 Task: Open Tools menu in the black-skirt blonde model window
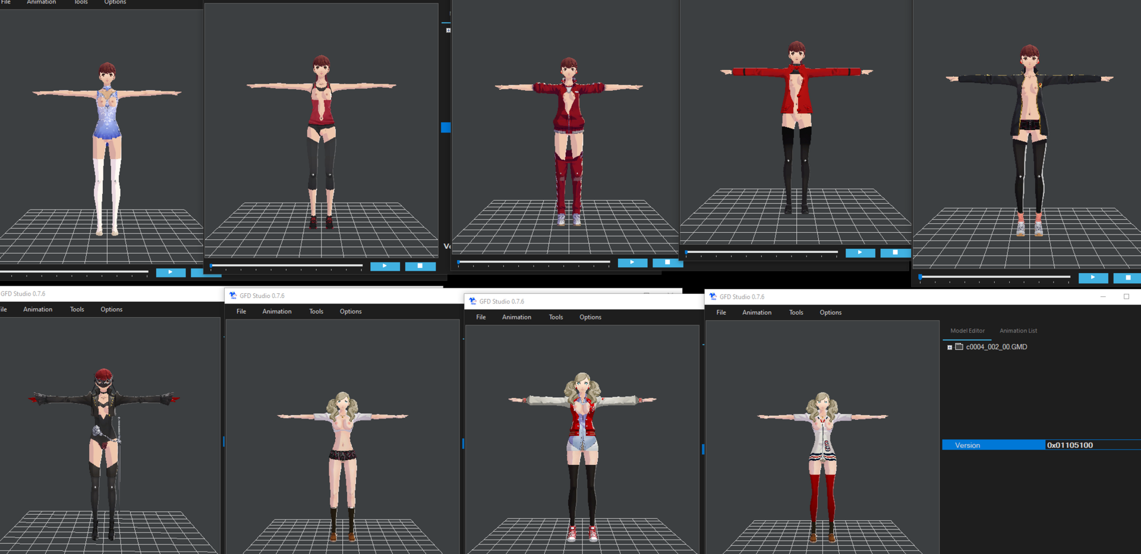click(x=316, y=311)
